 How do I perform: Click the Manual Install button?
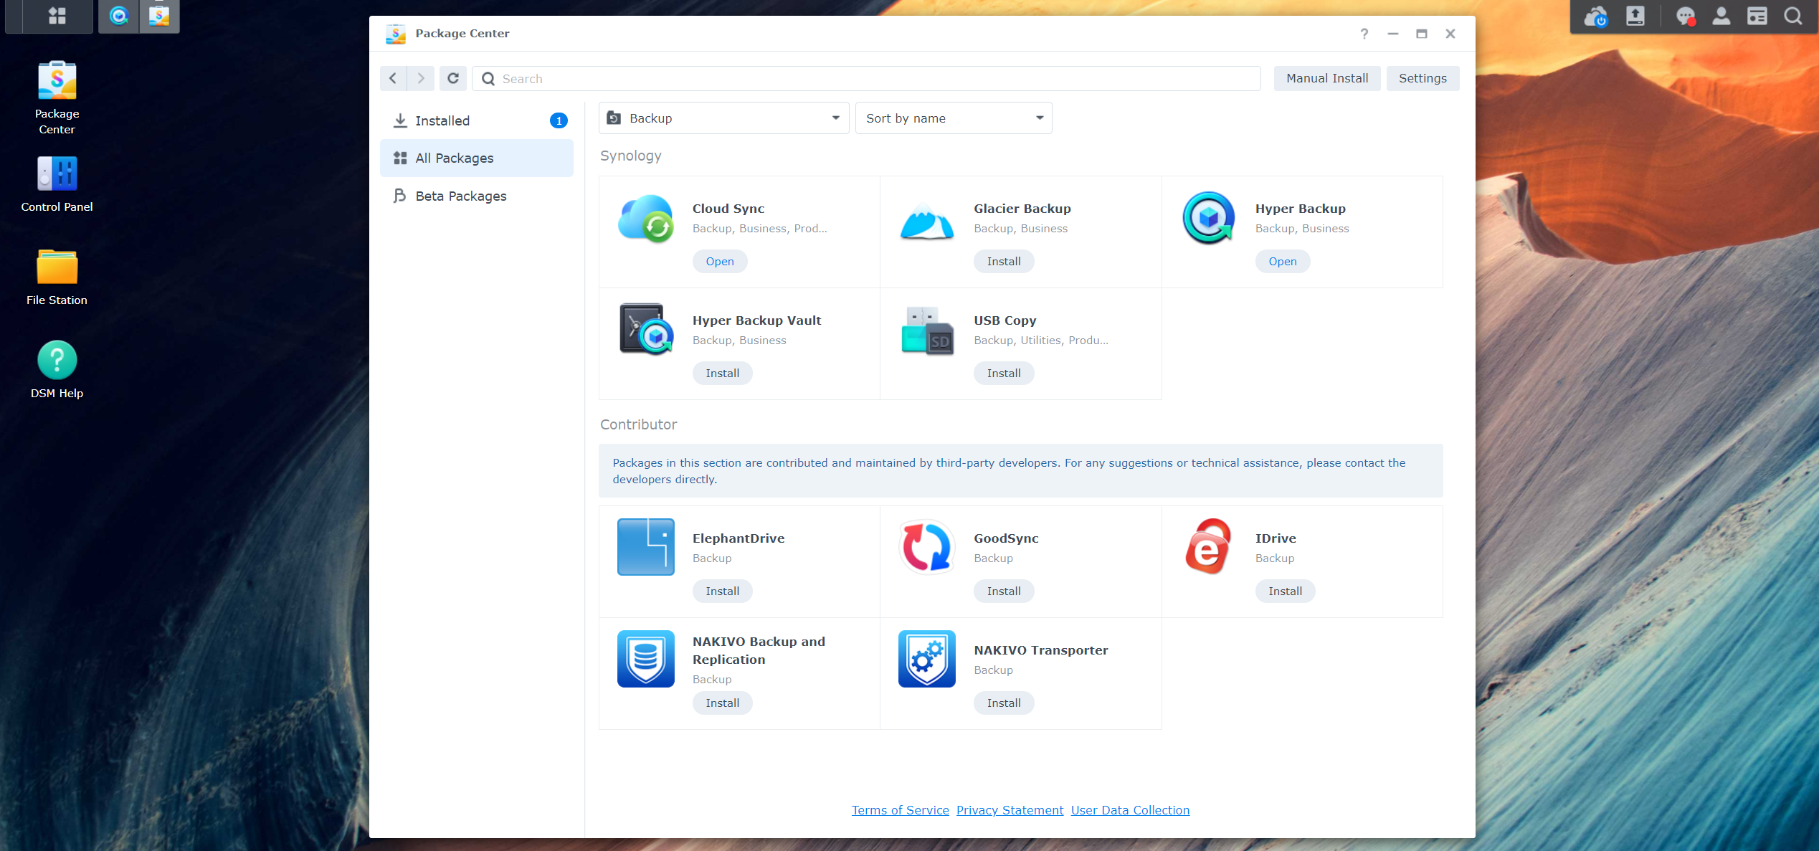tap(1327, 77)
